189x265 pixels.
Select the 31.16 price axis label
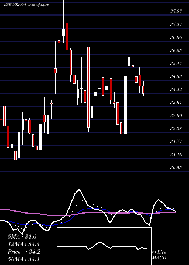click(176, 154)
